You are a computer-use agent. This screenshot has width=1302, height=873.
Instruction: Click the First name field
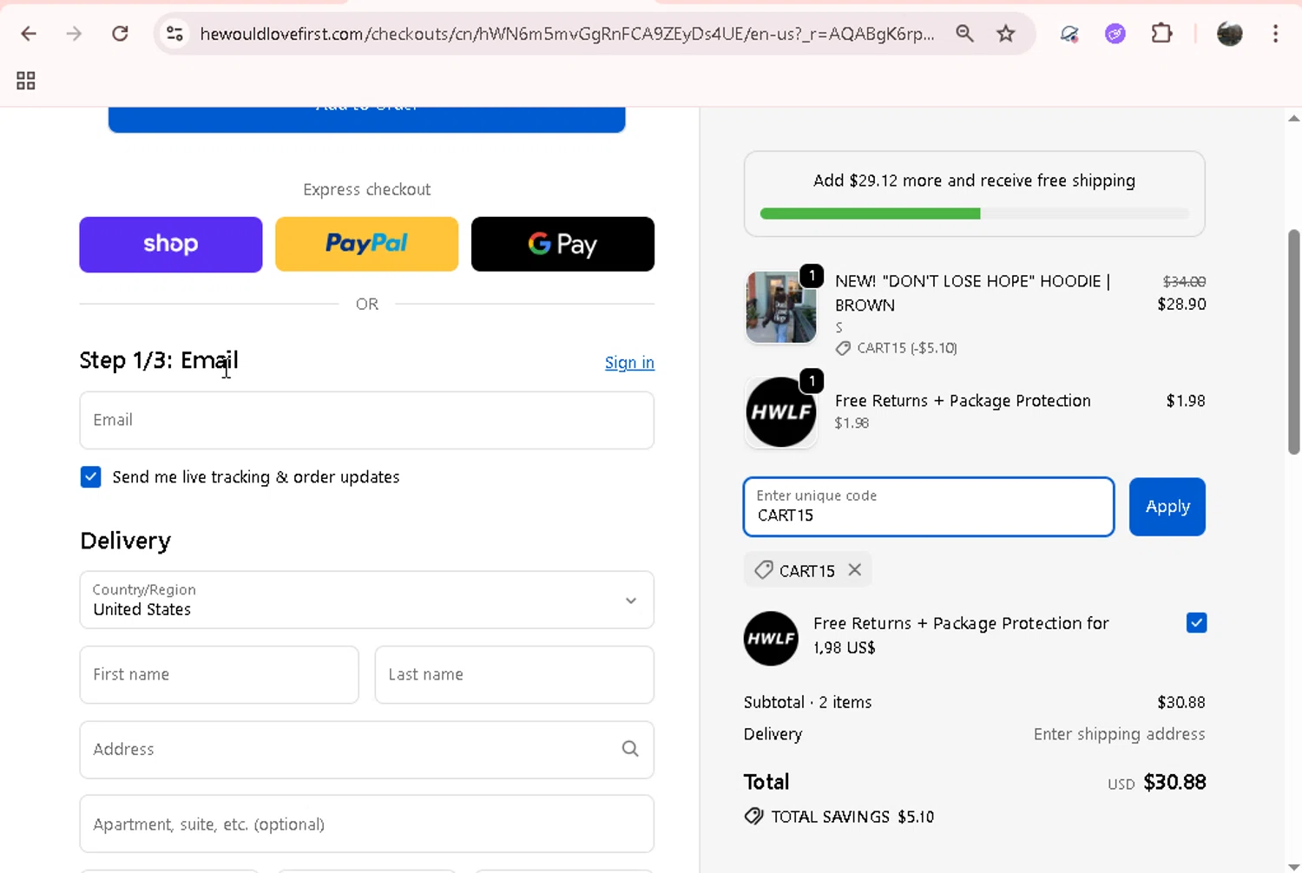click(219, 674)
